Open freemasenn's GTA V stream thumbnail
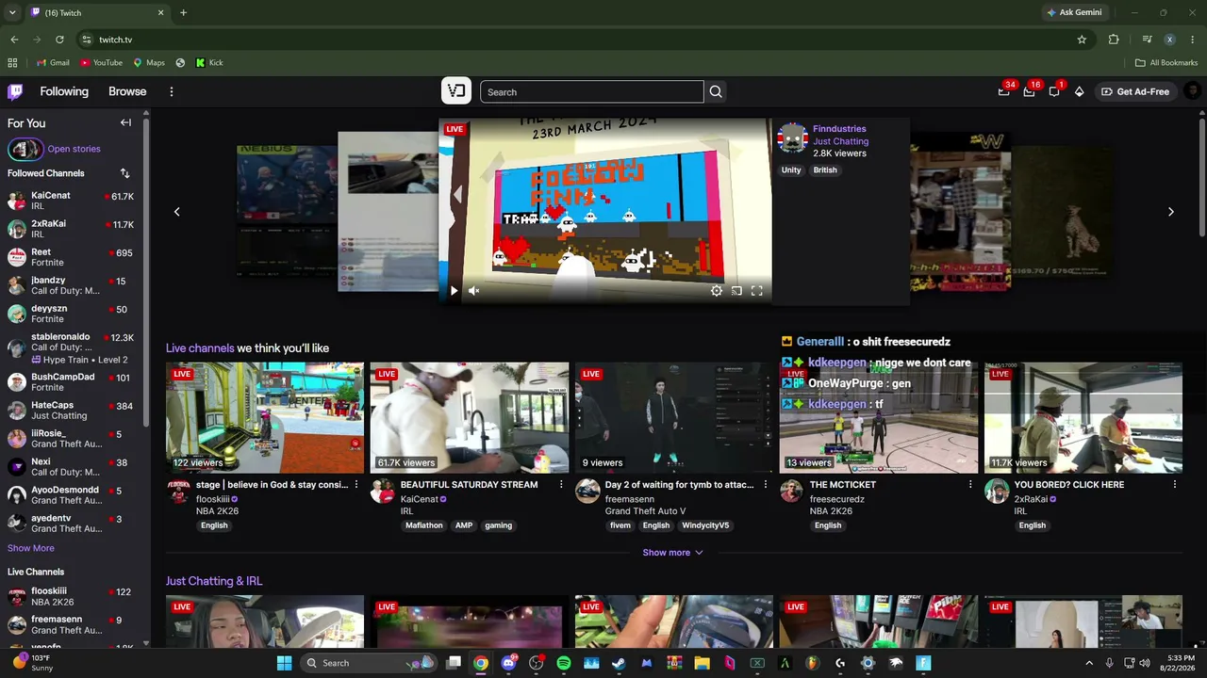The height and width of the screenshot is (678, 1207). coord(674,417)
